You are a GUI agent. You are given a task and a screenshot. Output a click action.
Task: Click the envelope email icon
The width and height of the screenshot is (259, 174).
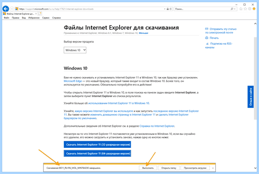point(207,29)
